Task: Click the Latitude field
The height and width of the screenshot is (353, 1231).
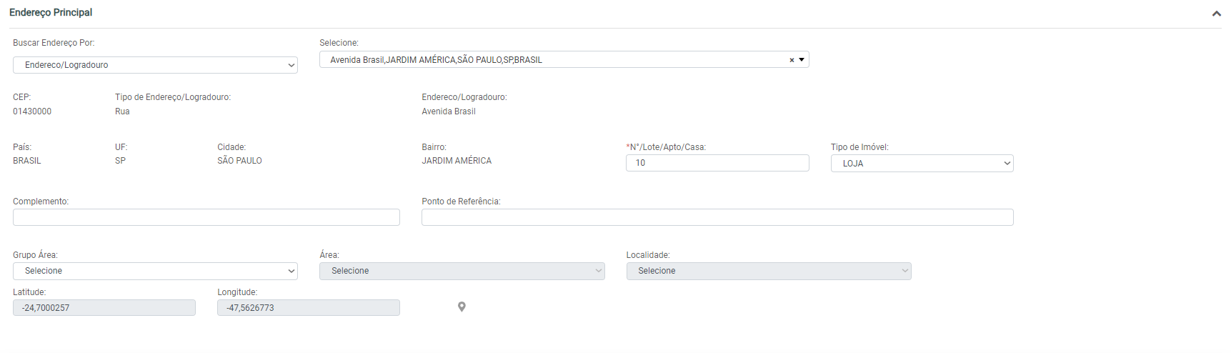Action: 104,308
